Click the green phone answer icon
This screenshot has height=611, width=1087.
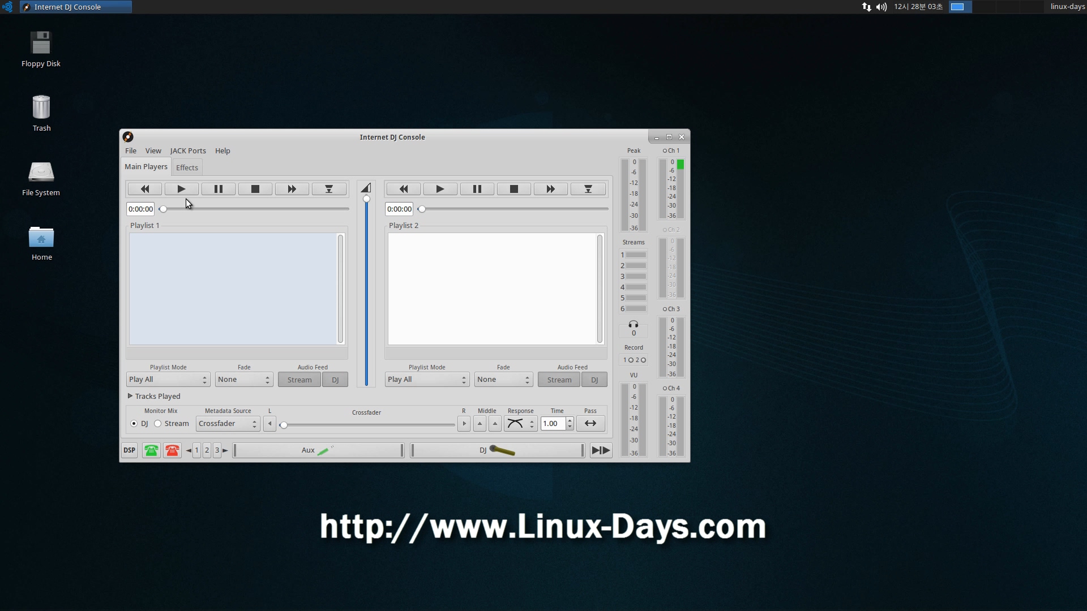151,450
